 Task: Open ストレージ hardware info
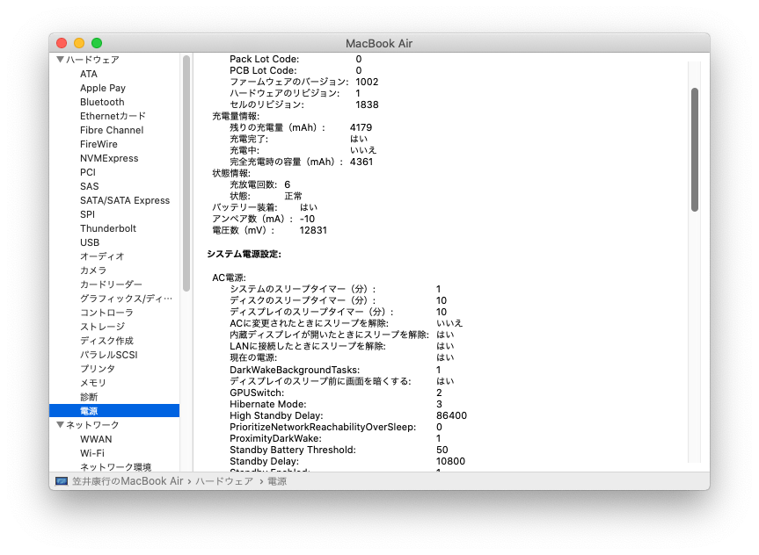pos(102,327)
